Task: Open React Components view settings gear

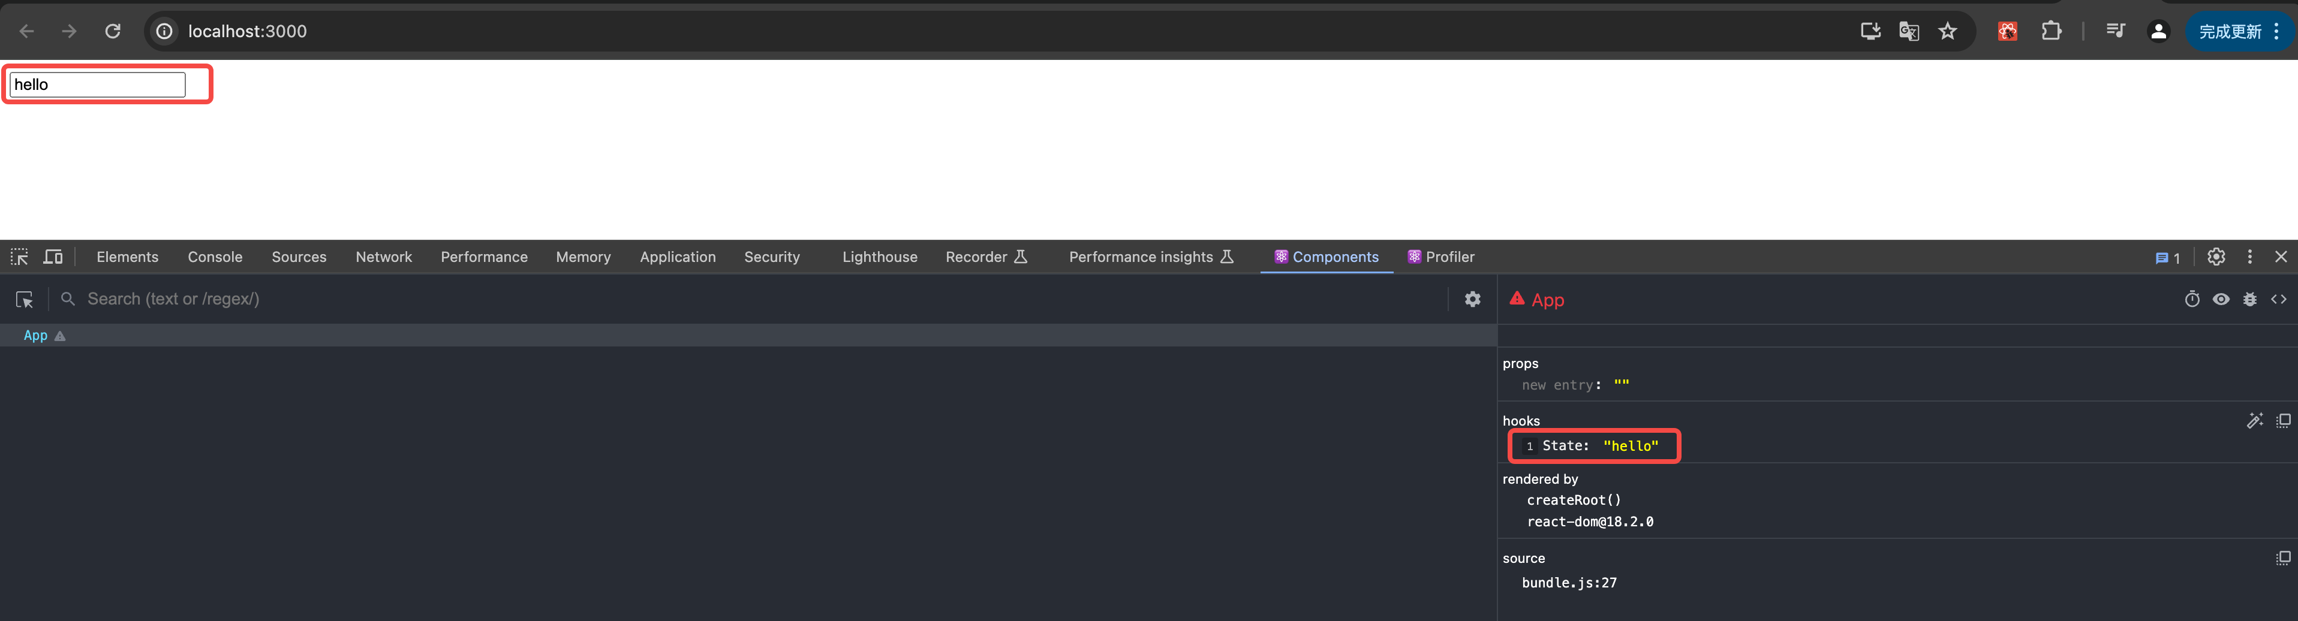Action: (x=1473, y=300)
